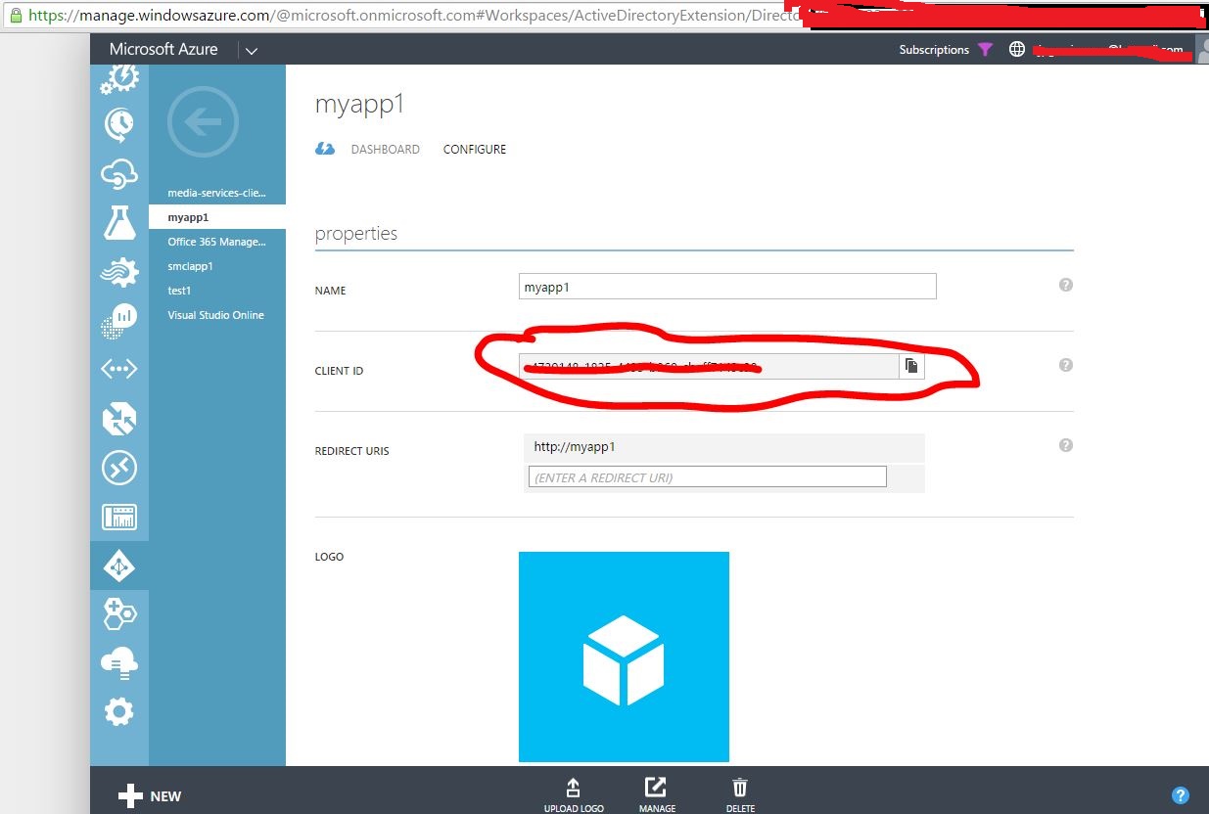The image size is (1209, 814).
Task: Open the Automation gear-lightning sidebar icon
Action: tap(119, 77)
